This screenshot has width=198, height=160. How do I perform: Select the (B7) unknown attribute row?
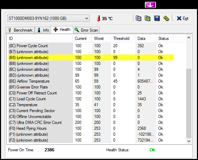(x=91, y=52)
